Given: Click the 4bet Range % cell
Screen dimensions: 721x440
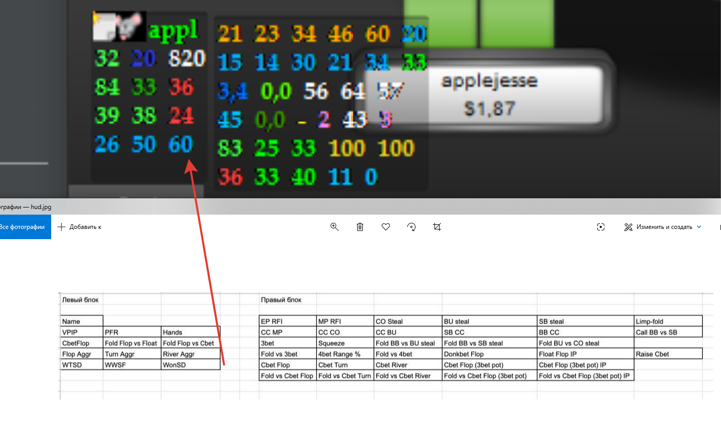Looking at the screenshot, I should click(345, 354).
